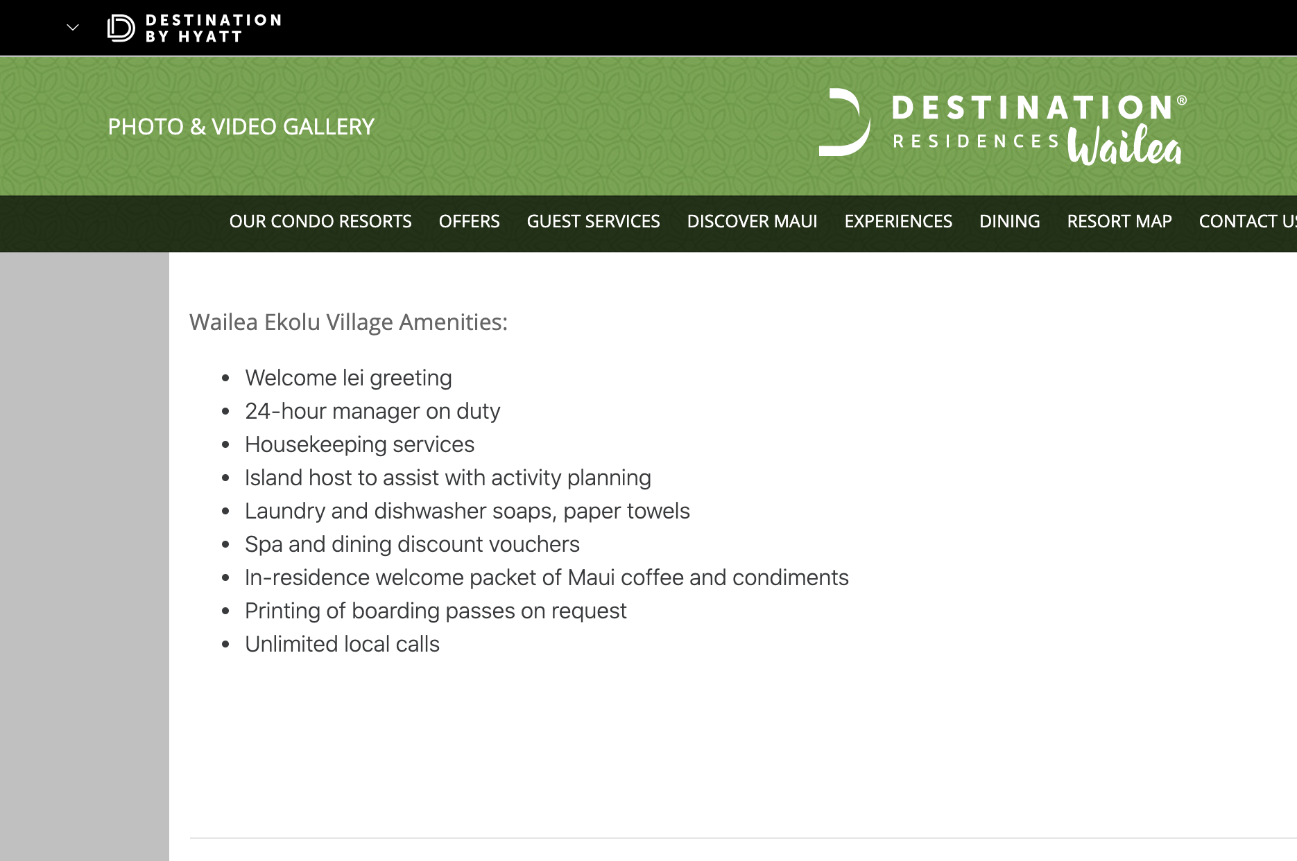Go to the Offers menu item
The height and width of the screenshot is (861, 1297).
click(469, 221)
